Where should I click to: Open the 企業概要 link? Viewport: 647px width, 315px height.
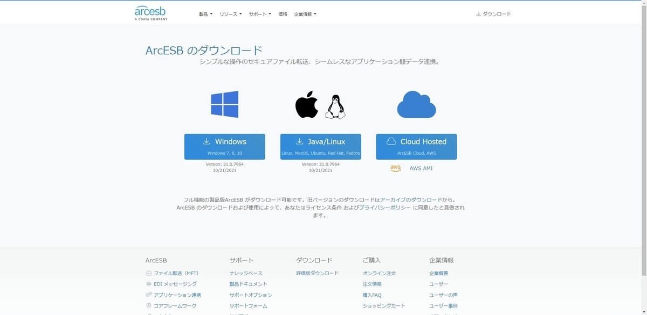[439, 273]
